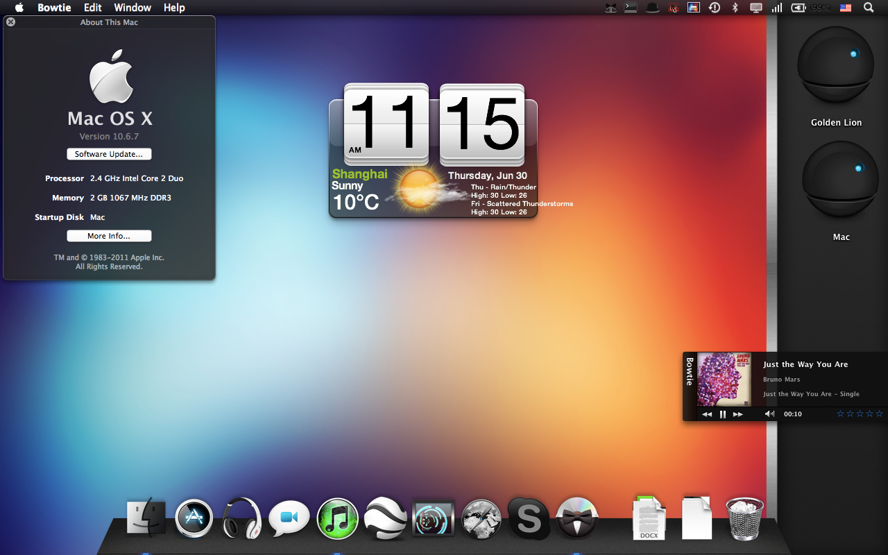
Task: Rate the song one star in Bowtie
Action: [841, 414]
